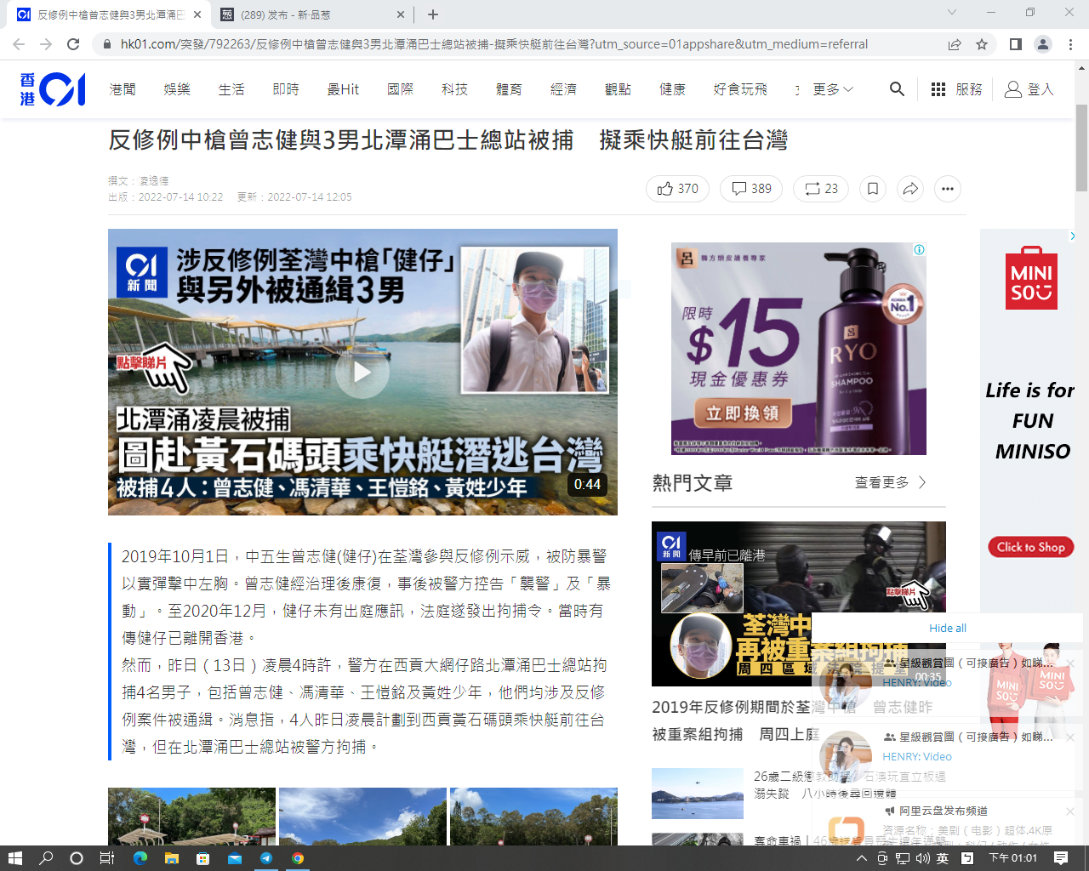
Task: Click the browser Back arrow
Action: (x=19, y=44)
